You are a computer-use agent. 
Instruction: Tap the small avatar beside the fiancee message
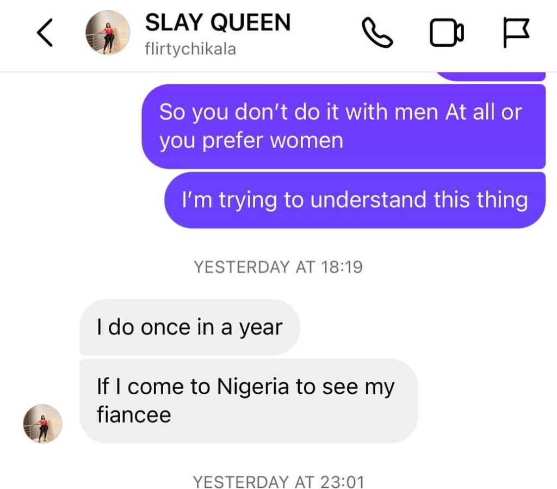[x=42, y=423]
